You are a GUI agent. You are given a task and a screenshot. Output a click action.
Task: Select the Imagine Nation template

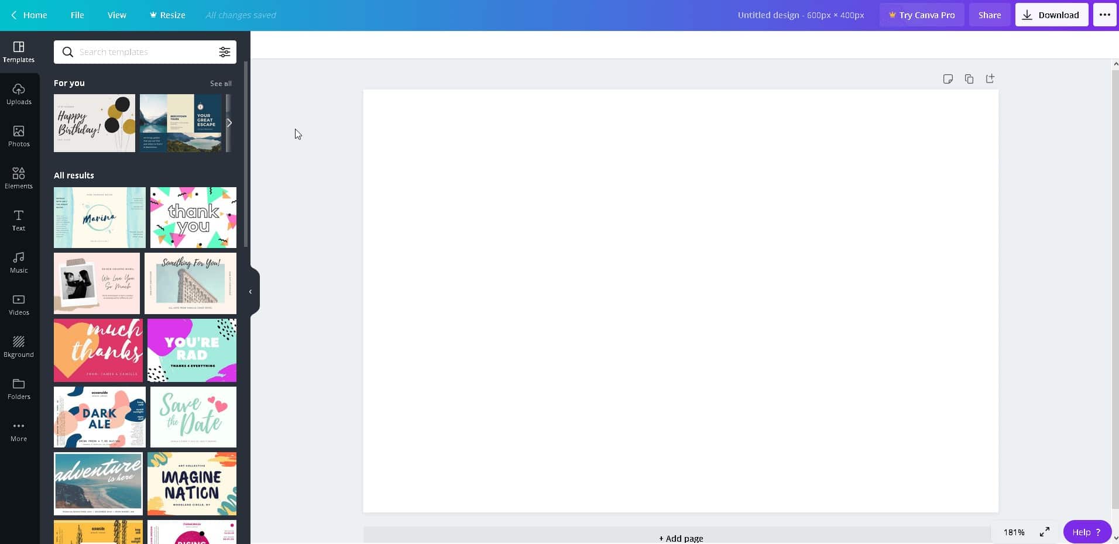coord(192,484)
